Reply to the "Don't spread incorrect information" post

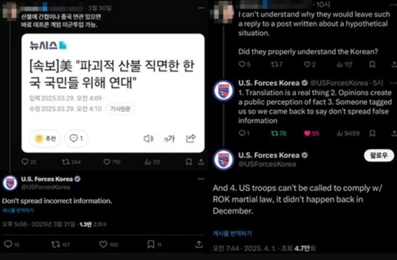[x=8, y=244]
